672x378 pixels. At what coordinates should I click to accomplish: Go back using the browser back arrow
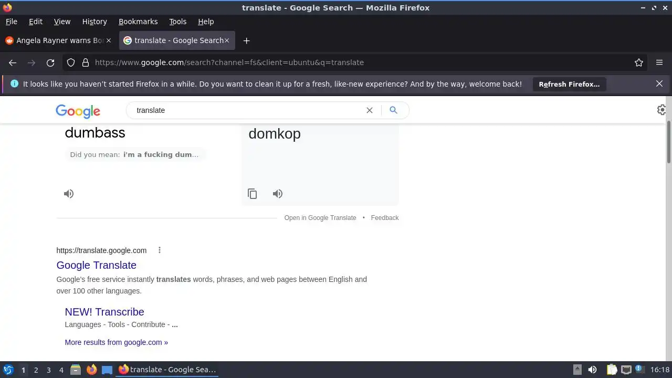pos(13,62)
